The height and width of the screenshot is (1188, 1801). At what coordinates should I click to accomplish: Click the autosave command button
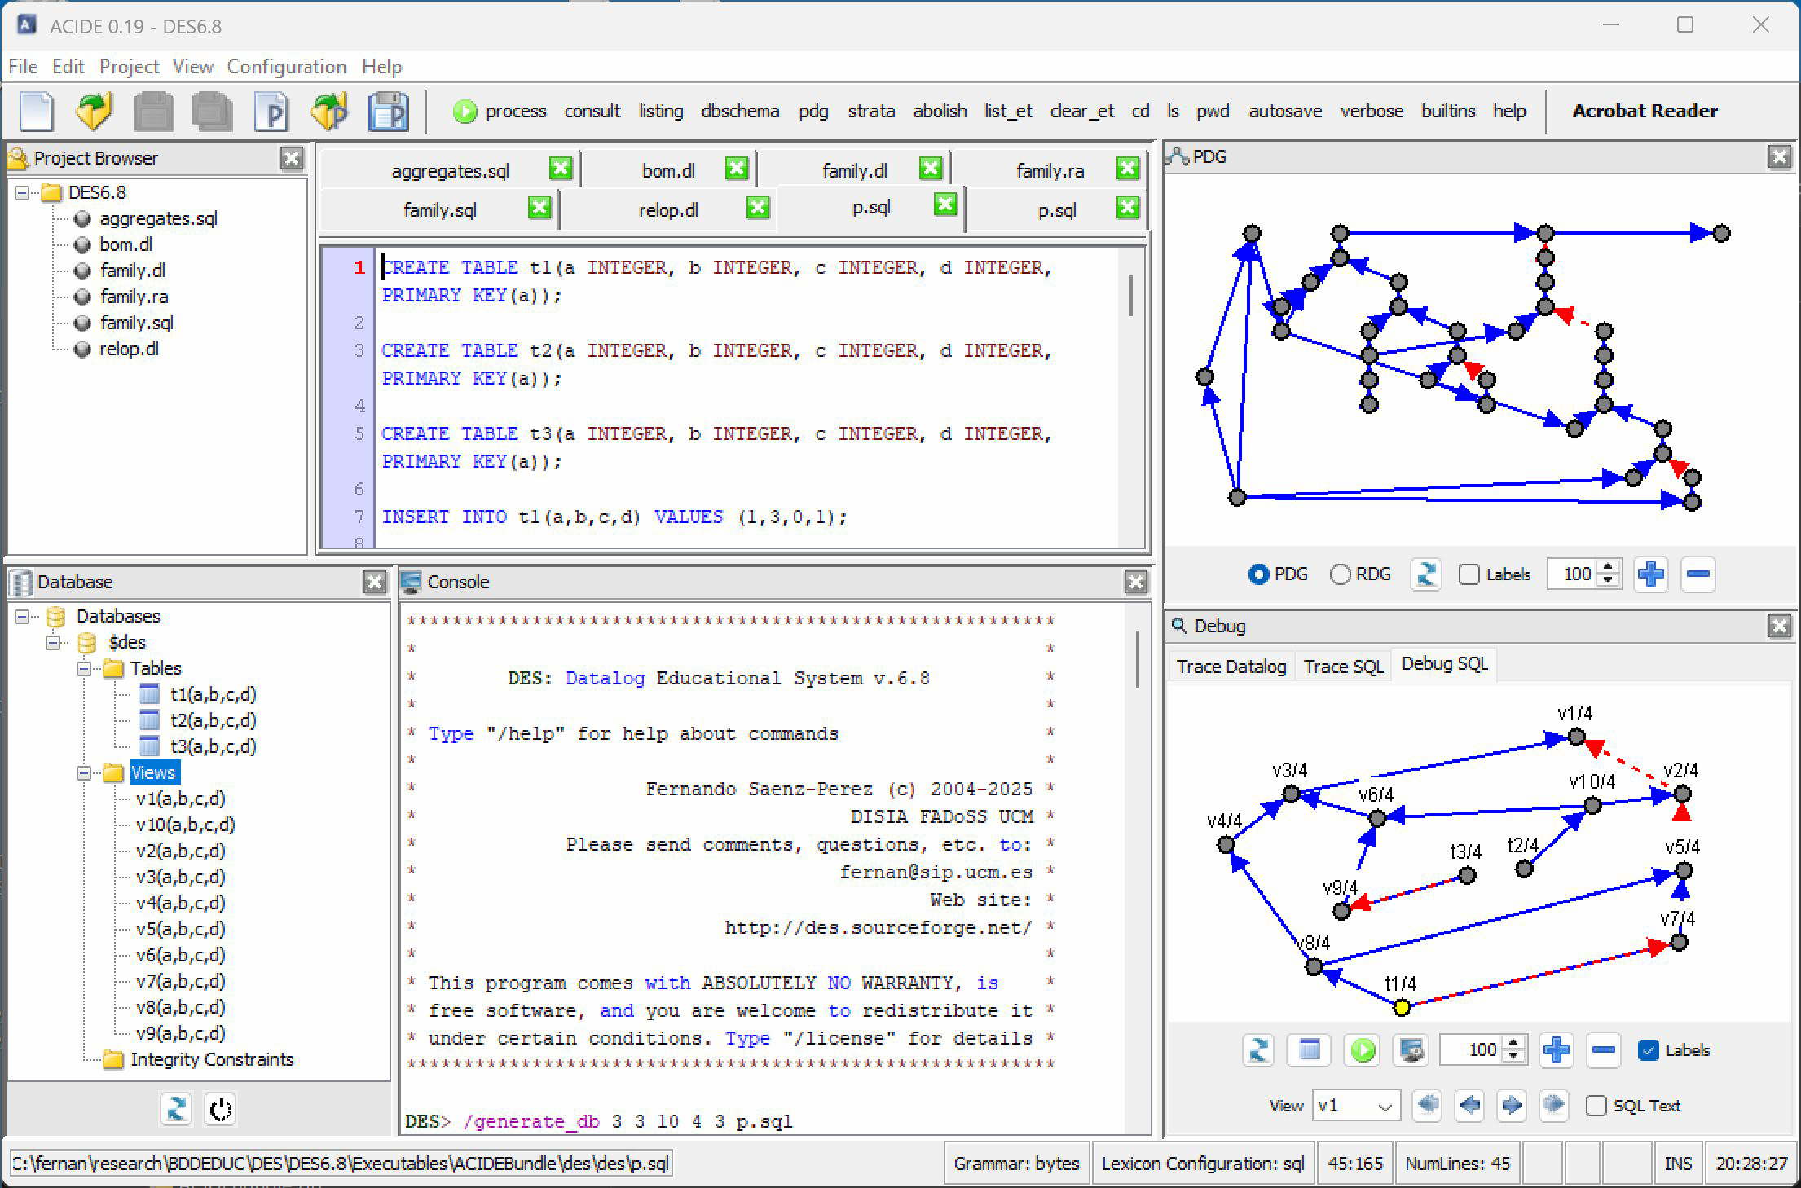pyautogui.click(x=1285, y=111)
